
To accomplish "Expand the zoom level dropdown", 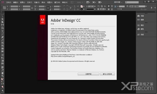I will pyautogui.click(x=80, y=2).
